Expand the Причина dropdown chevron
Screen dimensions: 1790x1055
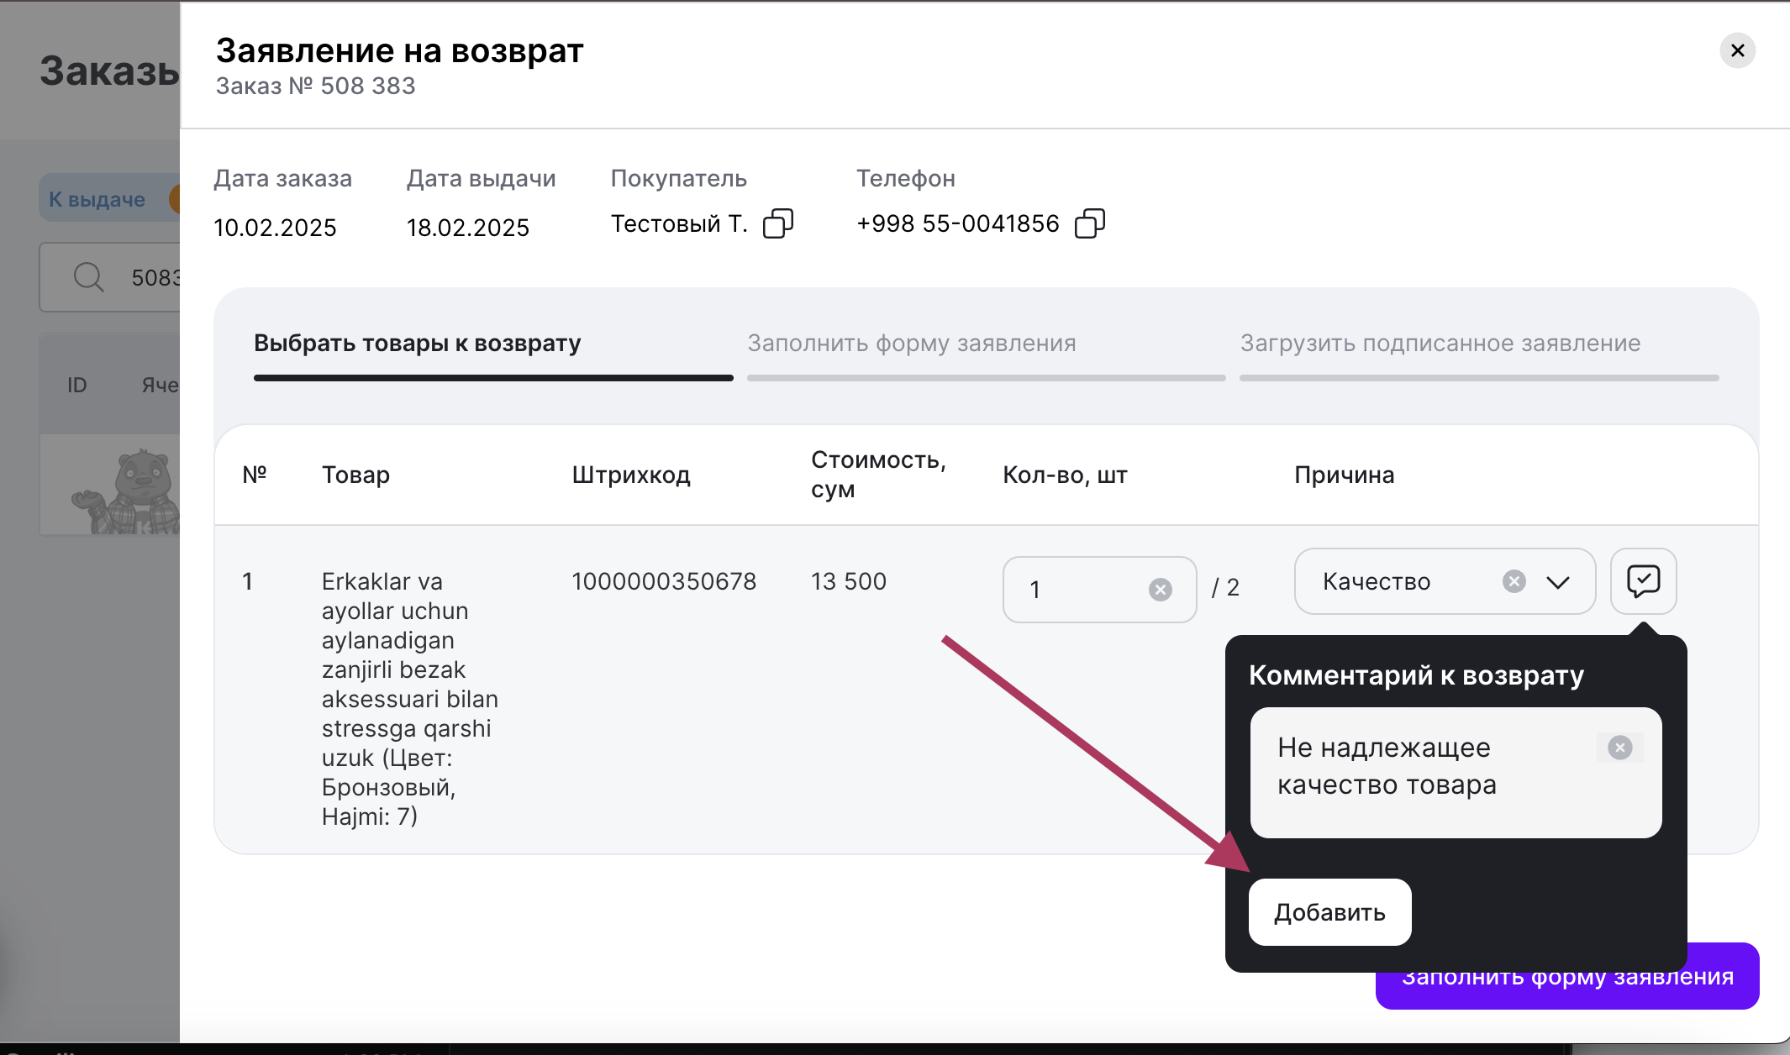pos(1558,582)
